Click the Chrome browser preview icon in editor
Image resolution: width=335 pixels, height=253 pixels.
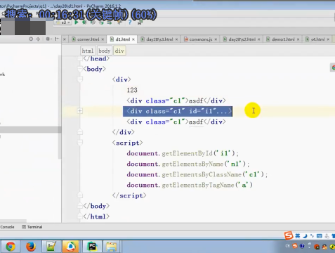click(x=334, y=67)
